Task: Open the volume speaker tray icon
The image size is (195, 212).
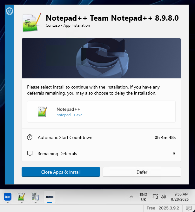Action: click(163, 197)
